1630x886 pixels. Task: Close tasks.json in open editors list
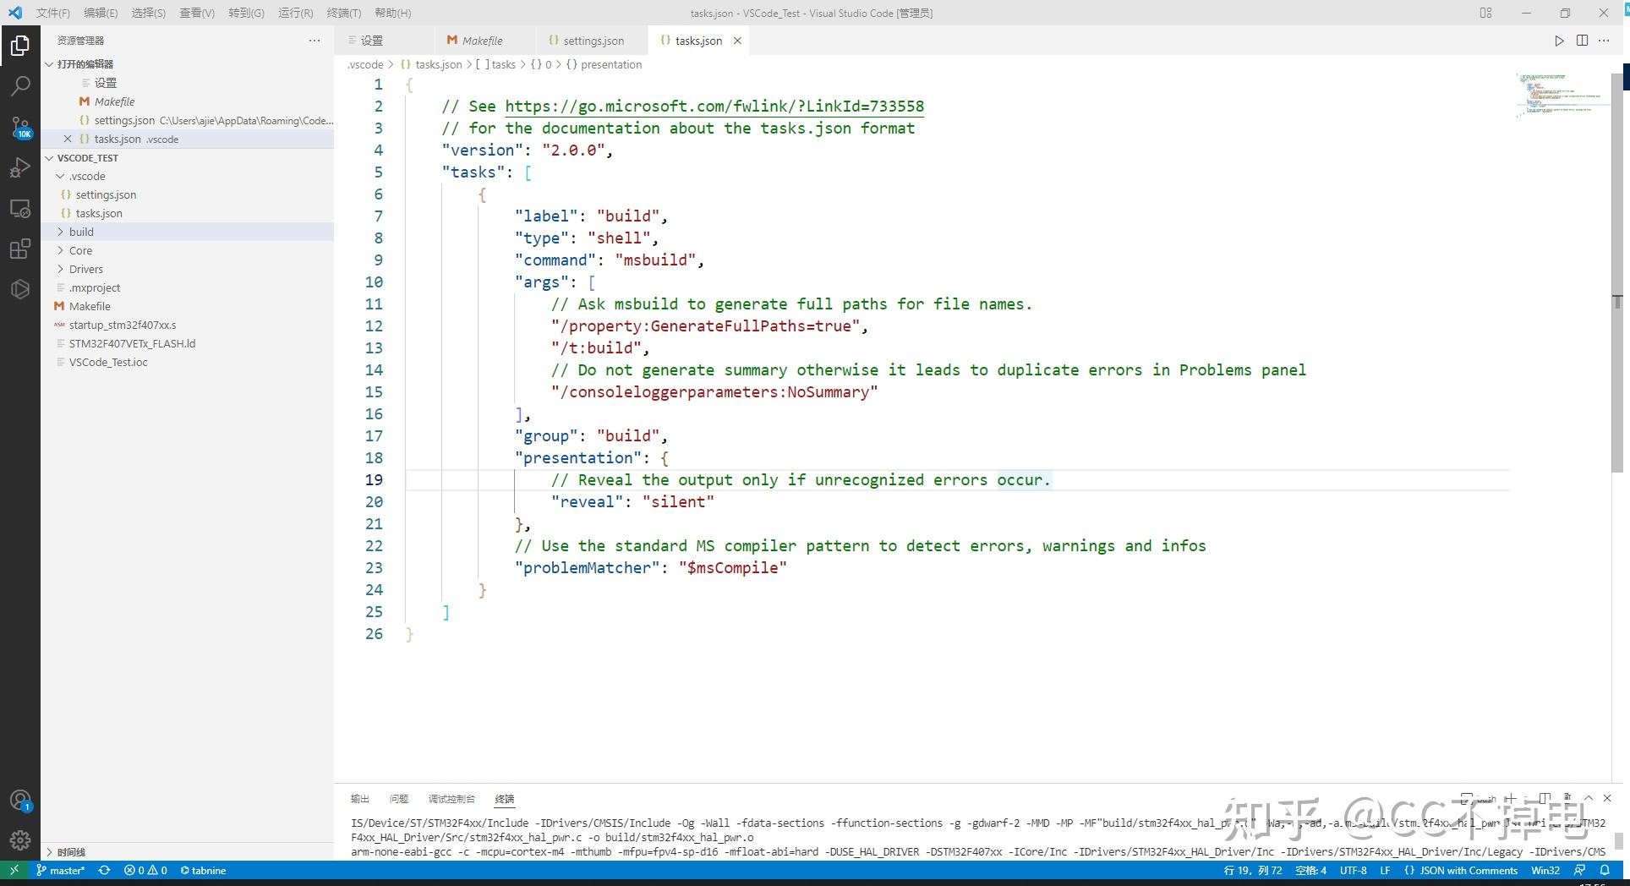(x=68, y=139)
